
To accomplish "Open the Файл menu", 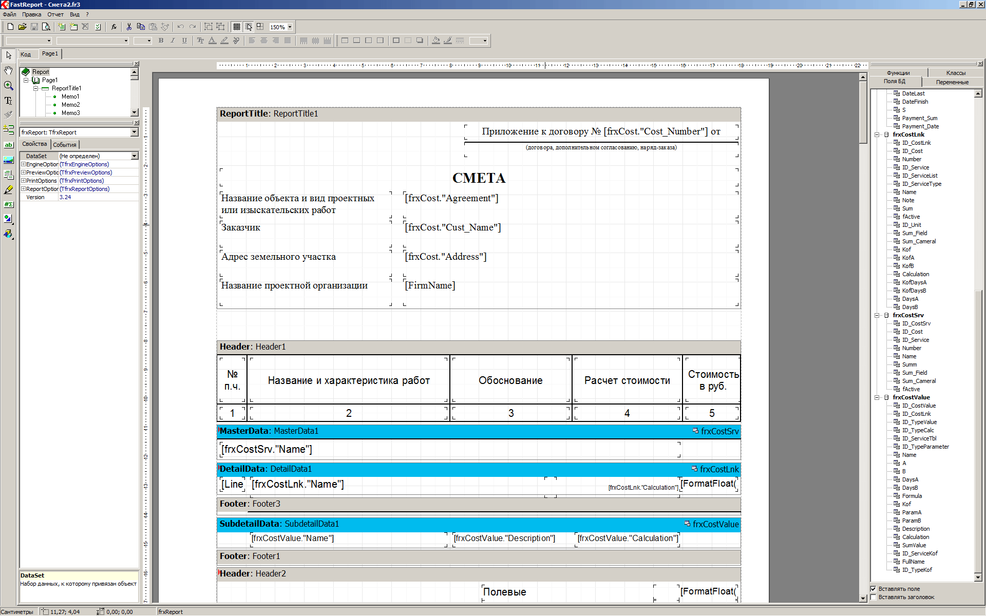I will coord(9,14).
